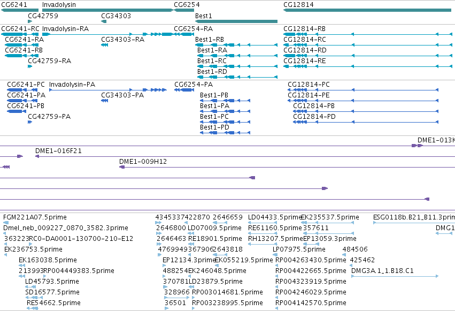Click protein CG42759-PA
This screenshot has height=311, width=455.
pyautogui.click(x=49, y=117)
